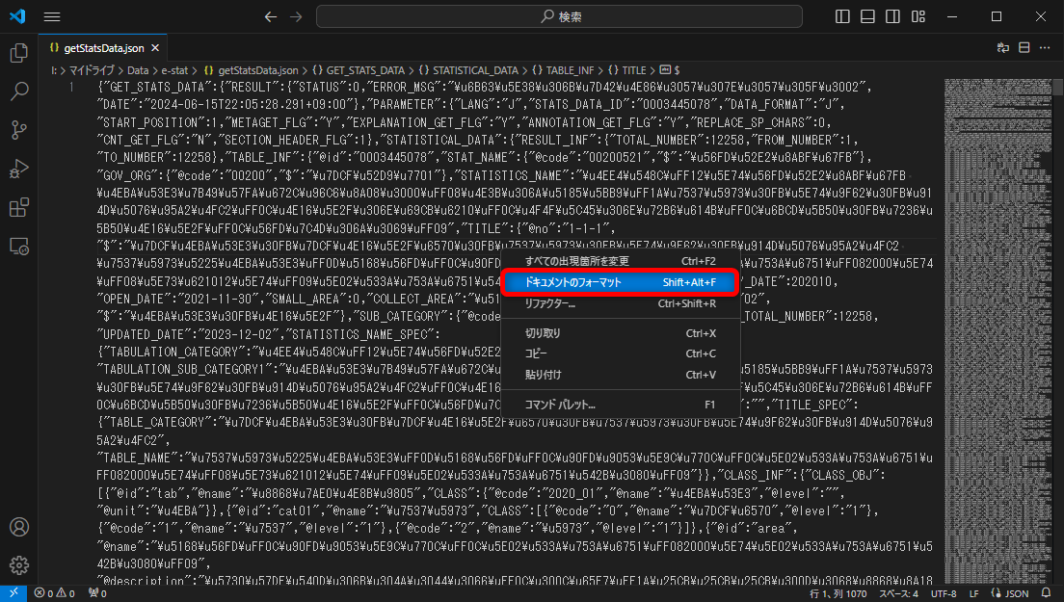Open the Explorer view in the activity bar
The width and height of the screenshot is (1064, 602).
pos(18,53)
